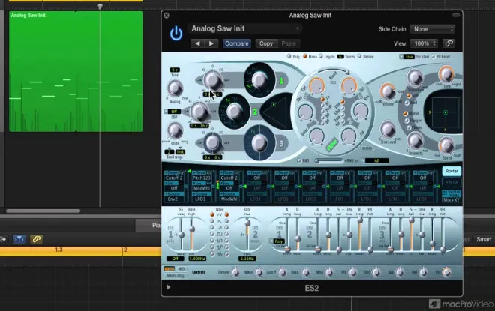Viewport: 495px width, 311px height.
Task: Click the X/Y vector pad
Action: (445, 112)
